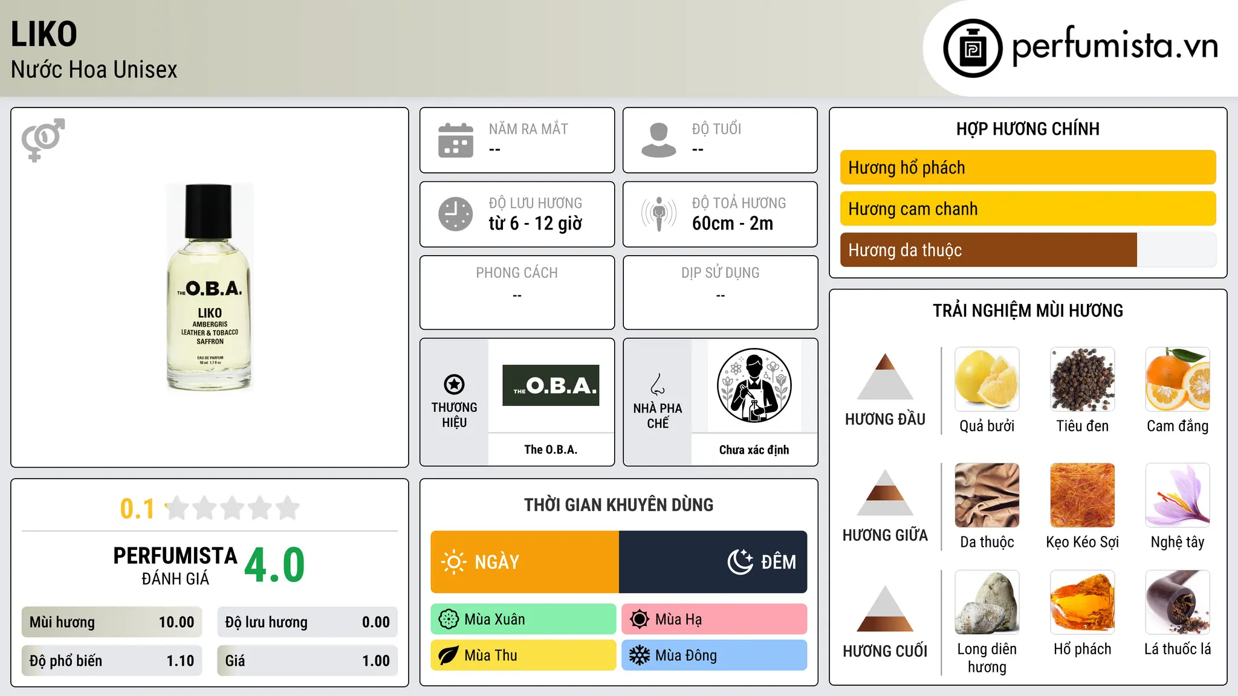
Task: Click the star badge icon above Thương hiệu
Action: pyautogui.click(x=454, y=384)
